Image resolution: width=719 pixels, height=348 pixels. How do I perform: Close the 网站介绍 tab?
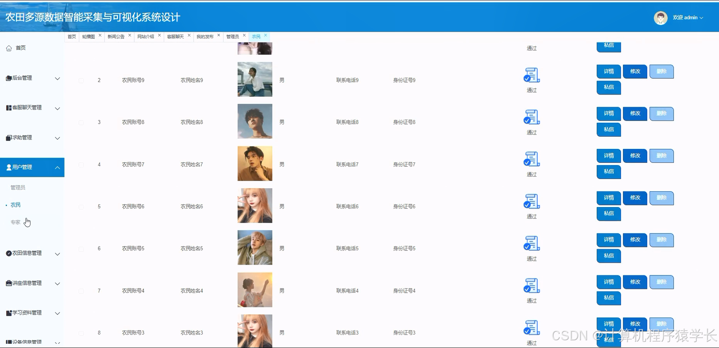159,35
